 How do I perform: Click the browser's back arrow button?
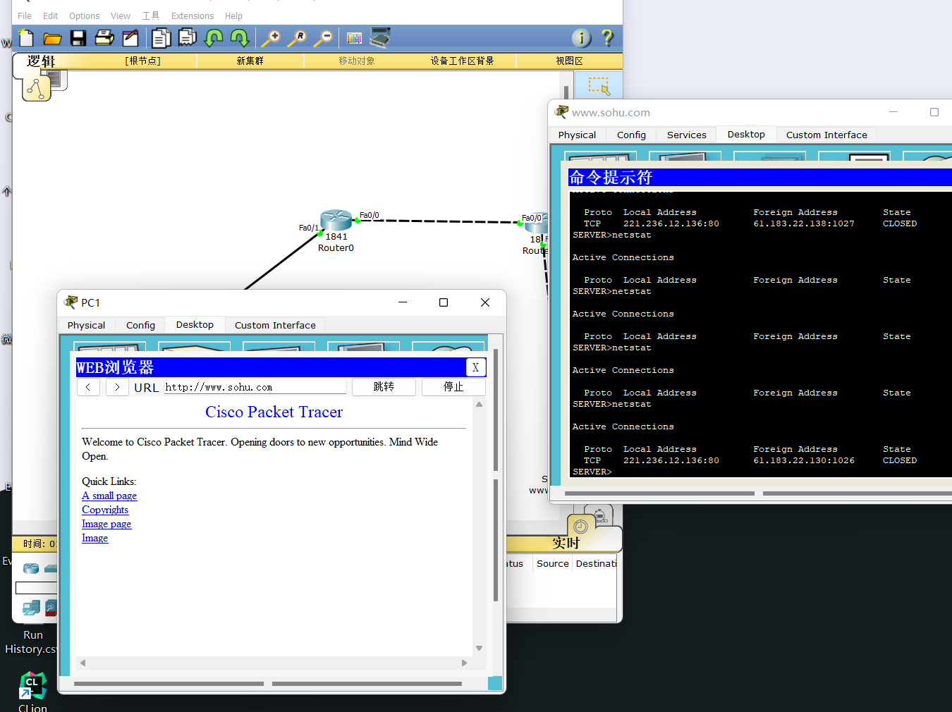[88, 387]
